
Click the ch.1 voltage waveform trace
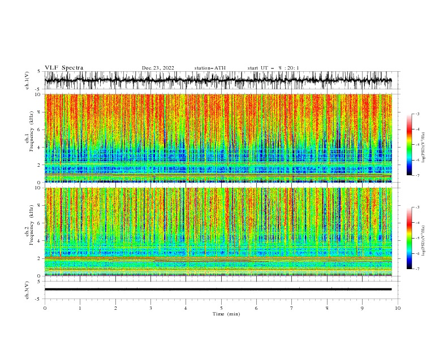pos(218,80)
